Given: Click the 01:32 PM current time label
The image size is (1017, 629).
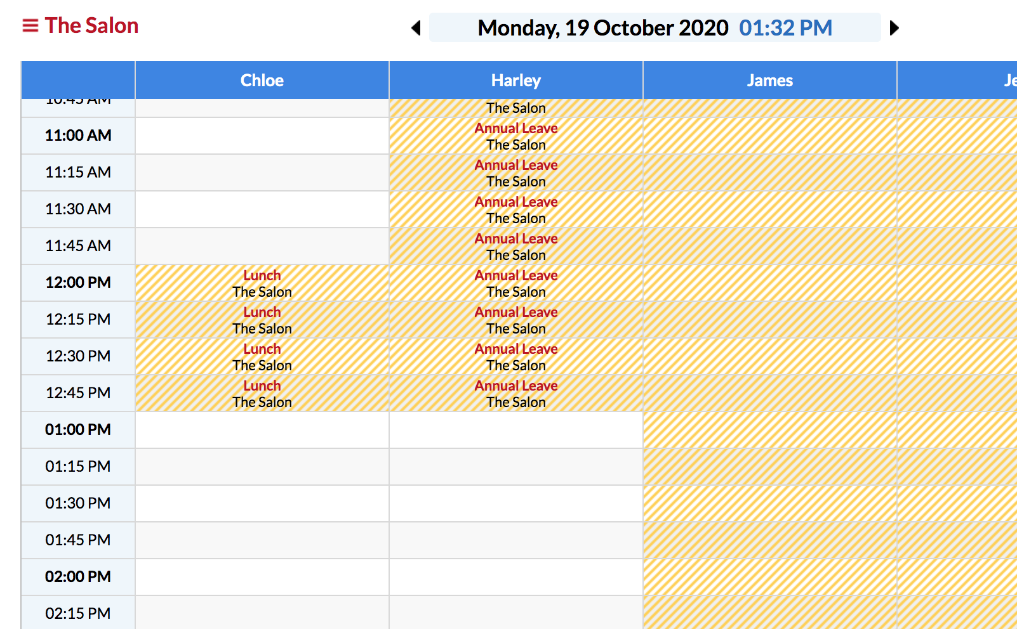Looking at the screenshot, I should [785, 28].
